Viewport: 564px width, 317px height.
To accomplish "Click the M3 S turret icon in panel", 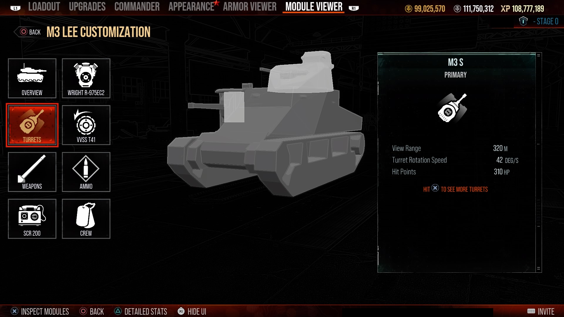I will [452, 108].
